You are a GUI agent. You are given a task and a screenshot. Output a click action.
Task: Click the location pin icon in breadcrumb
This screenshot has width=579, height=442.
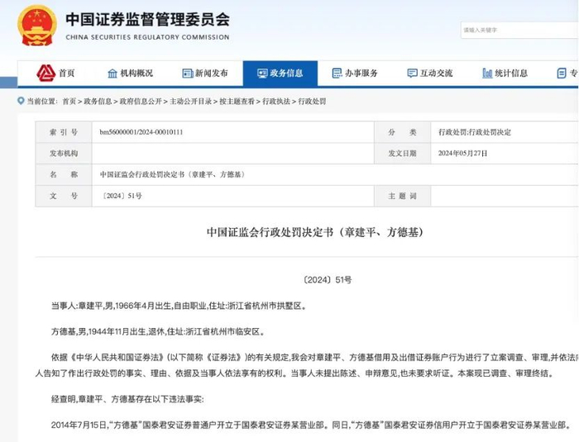point(21,101)
